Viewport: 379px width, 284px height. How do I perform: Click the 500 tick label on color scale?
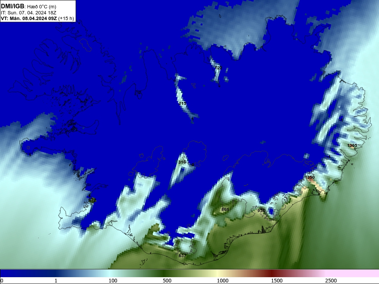coord(167,281)
